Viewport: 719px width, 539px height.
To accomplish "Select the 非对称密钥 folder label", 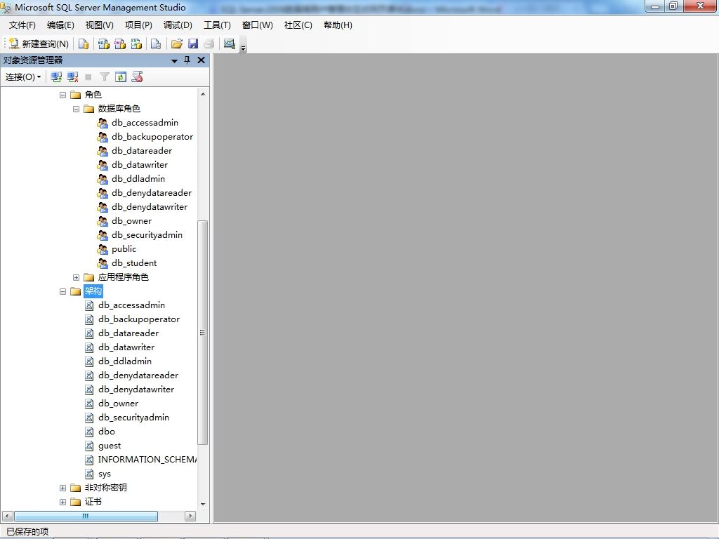I will click(105, 488).
